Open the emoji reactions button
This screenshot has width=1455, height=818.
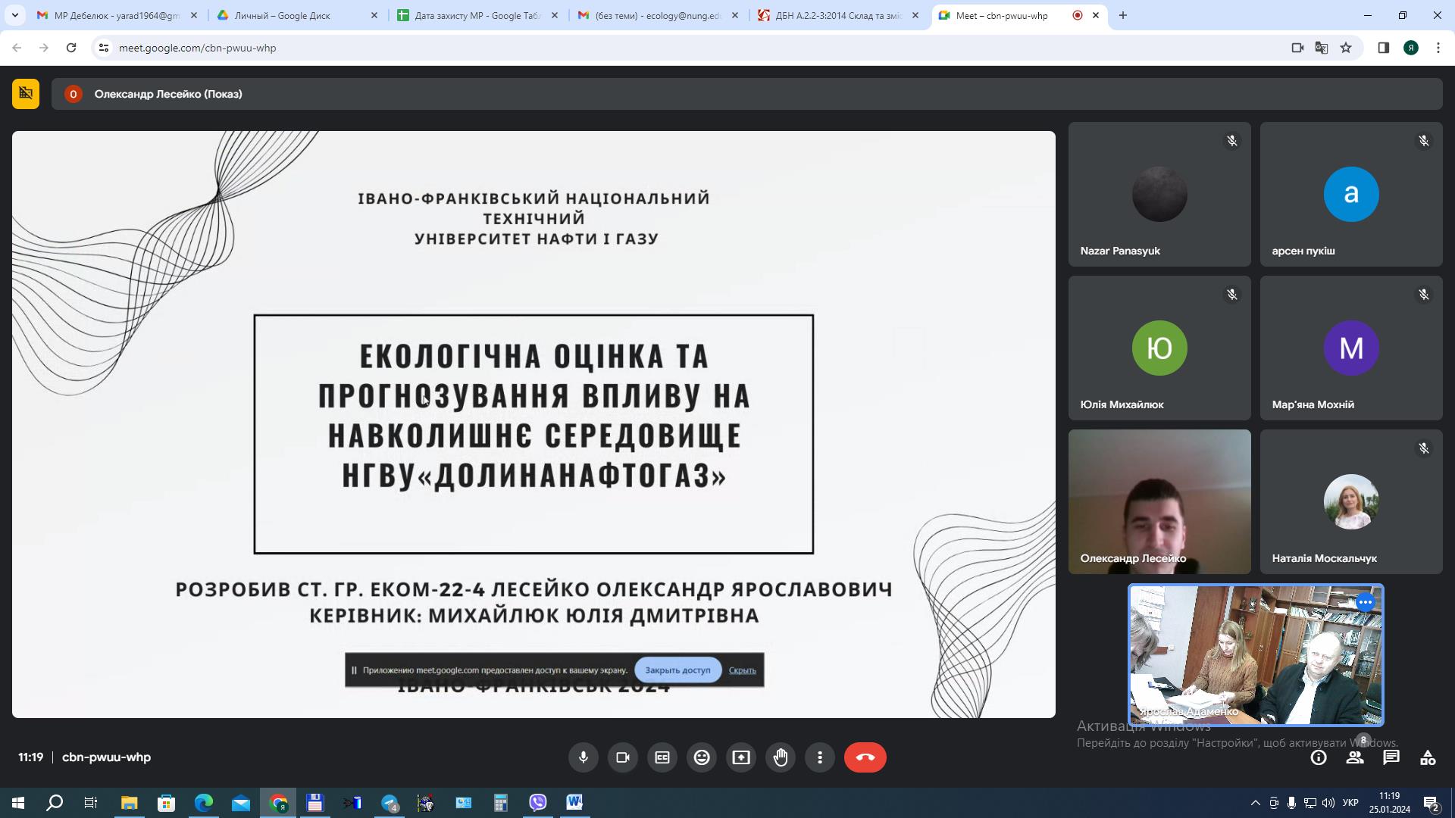tap(701, 757)
